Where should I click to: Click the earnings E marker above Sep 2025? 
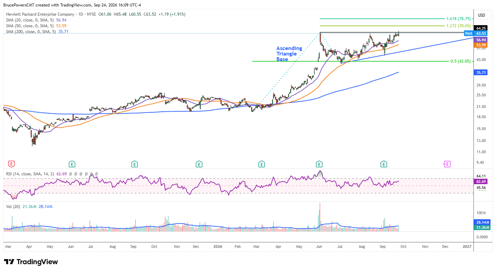point(135,164)
